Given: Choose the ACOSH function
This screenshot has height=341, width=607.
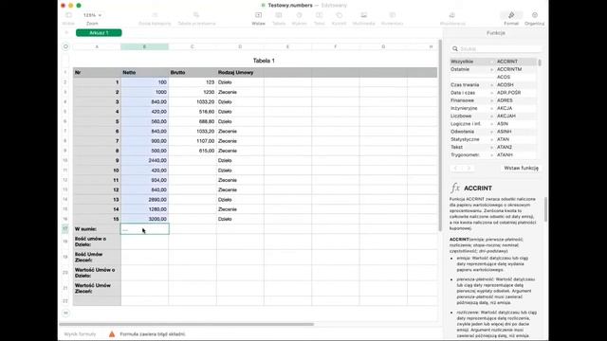Looking at the screenshot, I should tap(516, 84).
